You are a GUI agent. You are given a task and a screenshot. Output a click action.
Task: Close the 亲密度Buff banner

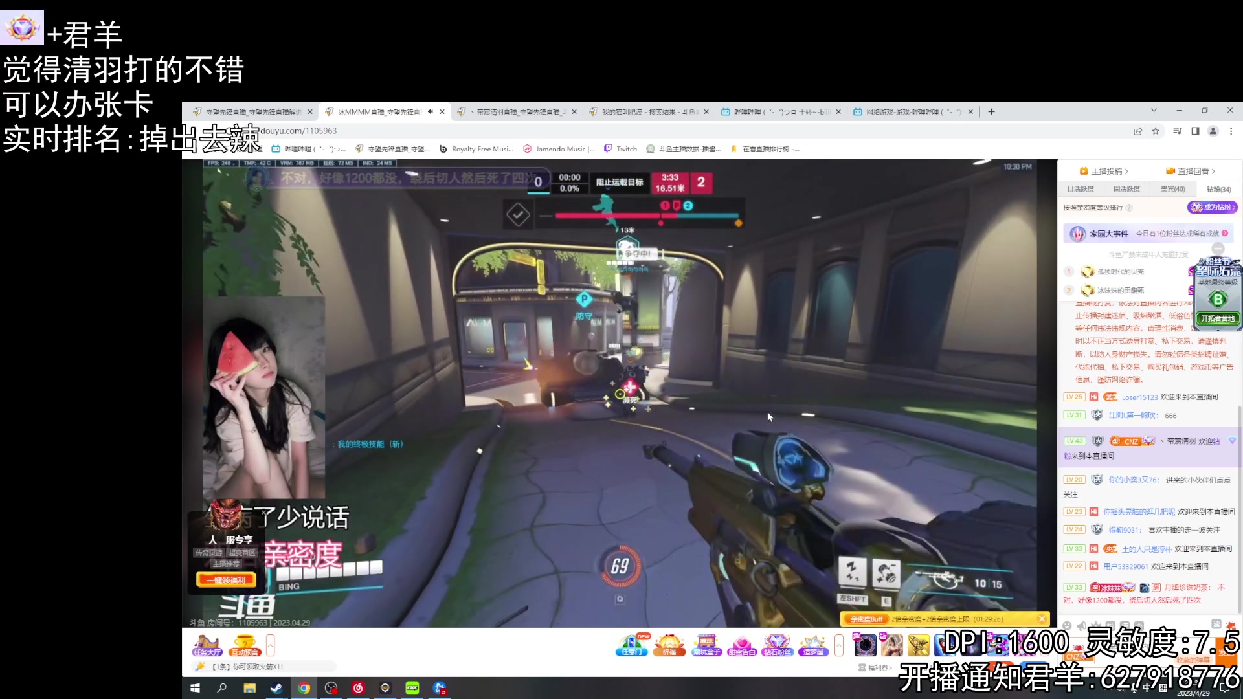point(1042,619)
